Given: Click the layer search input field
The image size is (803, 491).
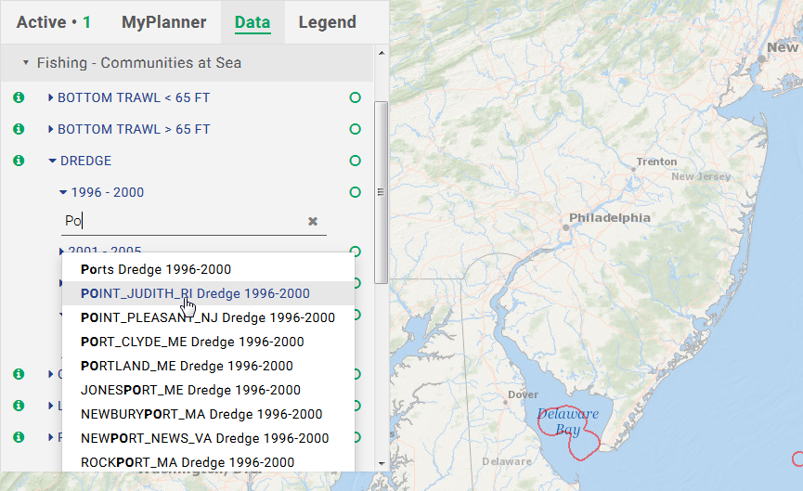Looking at the screenshot, I should pos(181,221).
